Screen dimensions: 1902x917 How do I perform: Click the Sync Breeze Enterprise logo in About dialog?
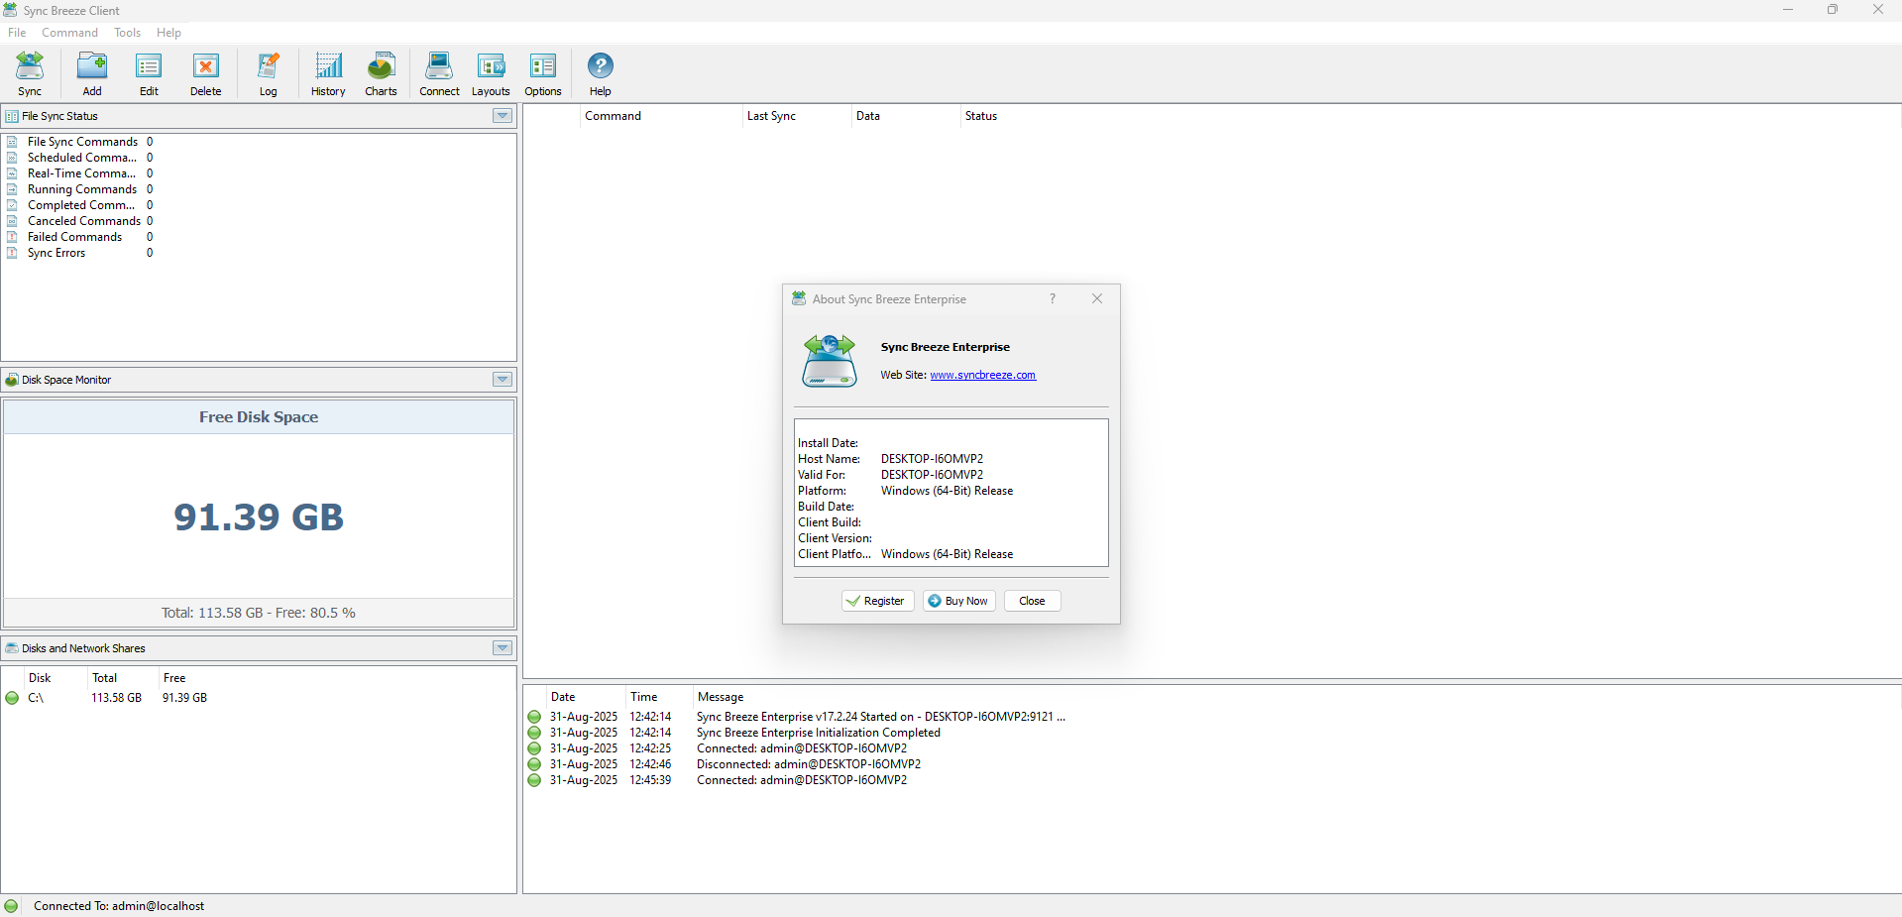click(x=830, y=361)
